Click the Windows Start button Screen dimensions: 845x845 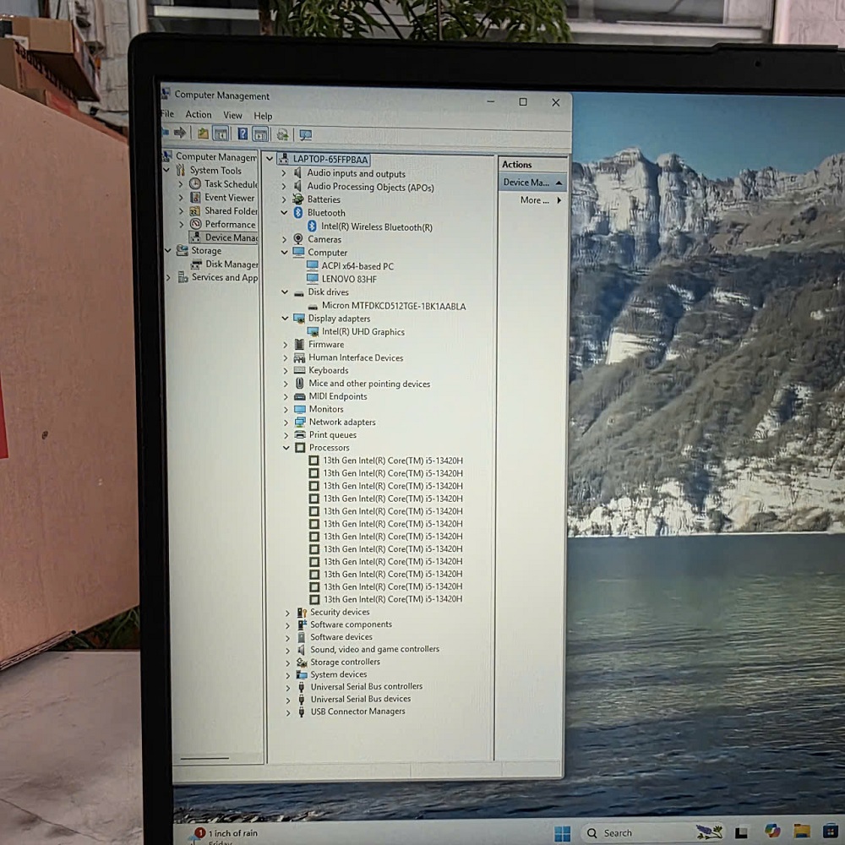562,833
